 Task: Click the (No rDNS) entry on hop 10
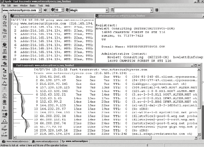[140, 109]
